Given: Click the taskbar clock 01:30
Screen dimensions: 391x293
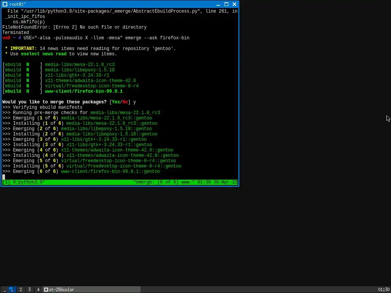Looking at the screenshot, I should (x=383, y=290).
